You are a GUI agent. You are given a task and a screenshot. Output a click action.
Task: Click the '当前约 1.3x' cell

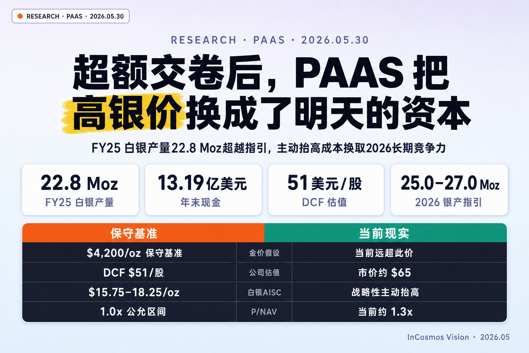pos(399,312)
